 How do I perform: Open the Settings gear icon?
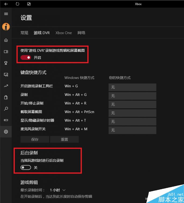click(6, 132)
